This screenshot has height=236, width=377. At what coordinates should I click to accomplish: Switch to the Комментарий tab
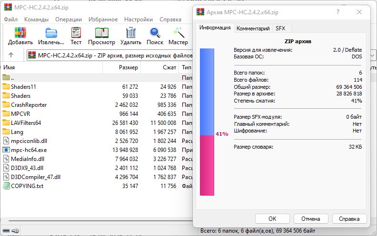(253, 28)
